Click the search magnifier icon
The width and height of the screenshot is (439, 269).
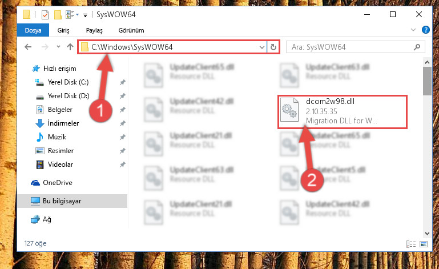click(x=417, y=47)
